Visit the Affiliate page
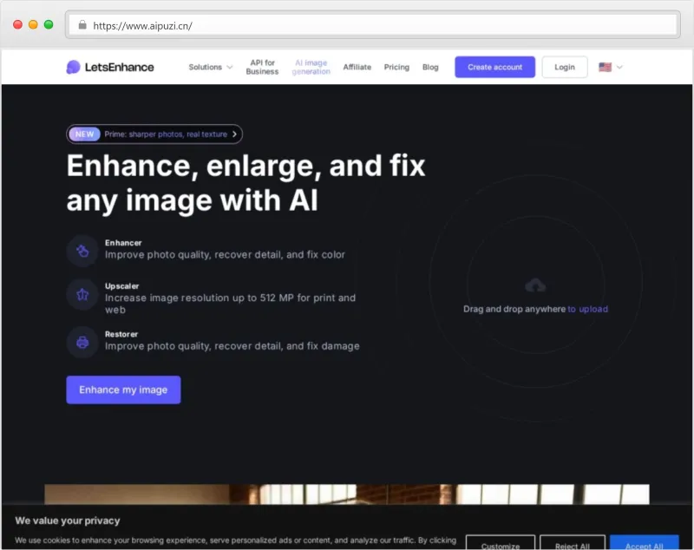The image size is (694, 550). (357, 68)
